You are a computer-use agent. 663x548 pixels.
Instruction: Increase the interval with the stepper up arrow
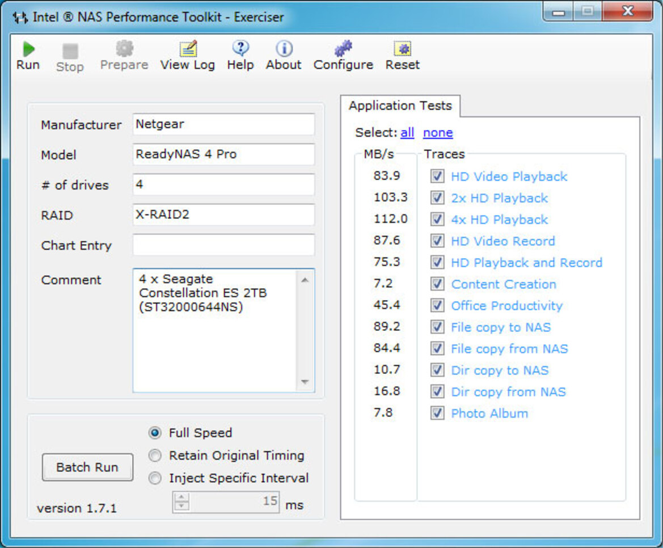tap(181, 497)
